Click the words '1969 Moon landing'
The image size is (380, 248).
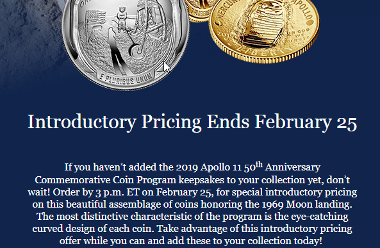(307, 204)
